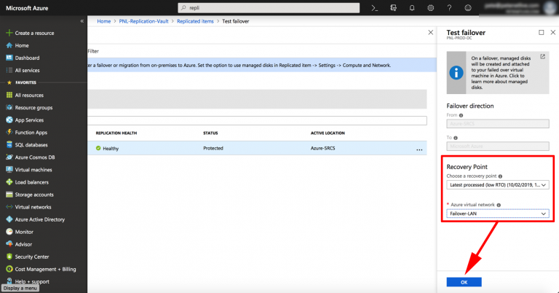Open the Monitor icon
Screen dimensions: 559x293
(9, 232)
